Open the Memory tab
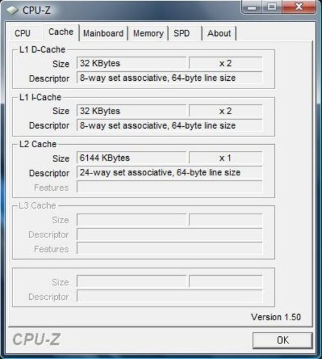Viewport: 322px width, 359px height. [148, 34]
